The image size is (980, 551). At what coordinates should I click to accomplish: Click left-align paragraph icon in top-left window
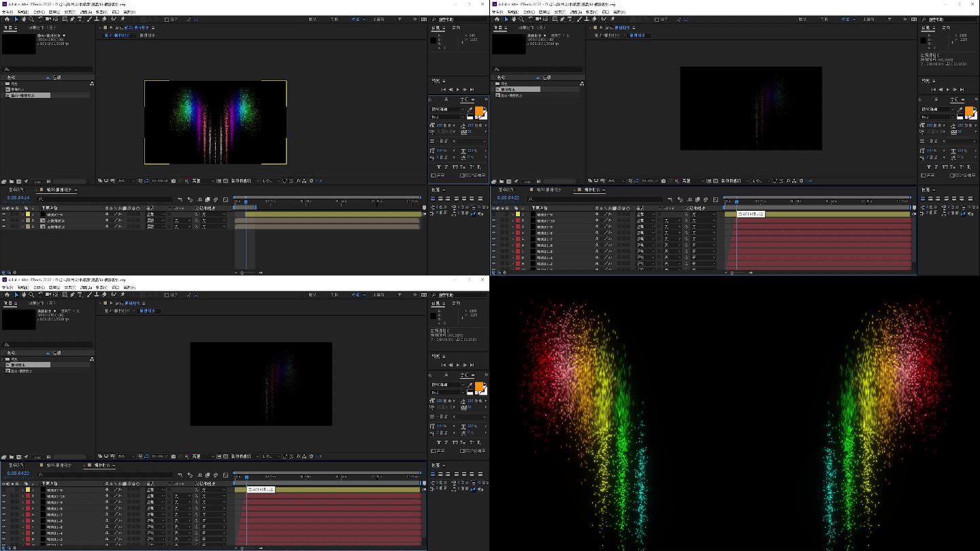pyautogui.click(x=433, y=199)
